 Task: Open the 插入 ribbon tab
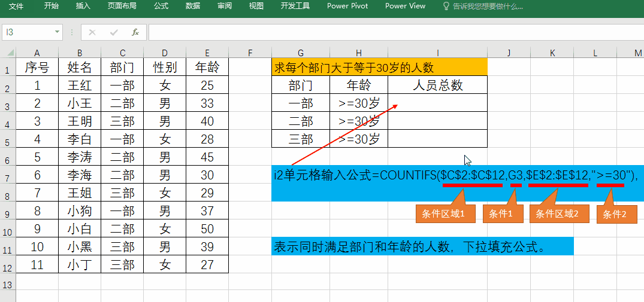pos(83,6)
